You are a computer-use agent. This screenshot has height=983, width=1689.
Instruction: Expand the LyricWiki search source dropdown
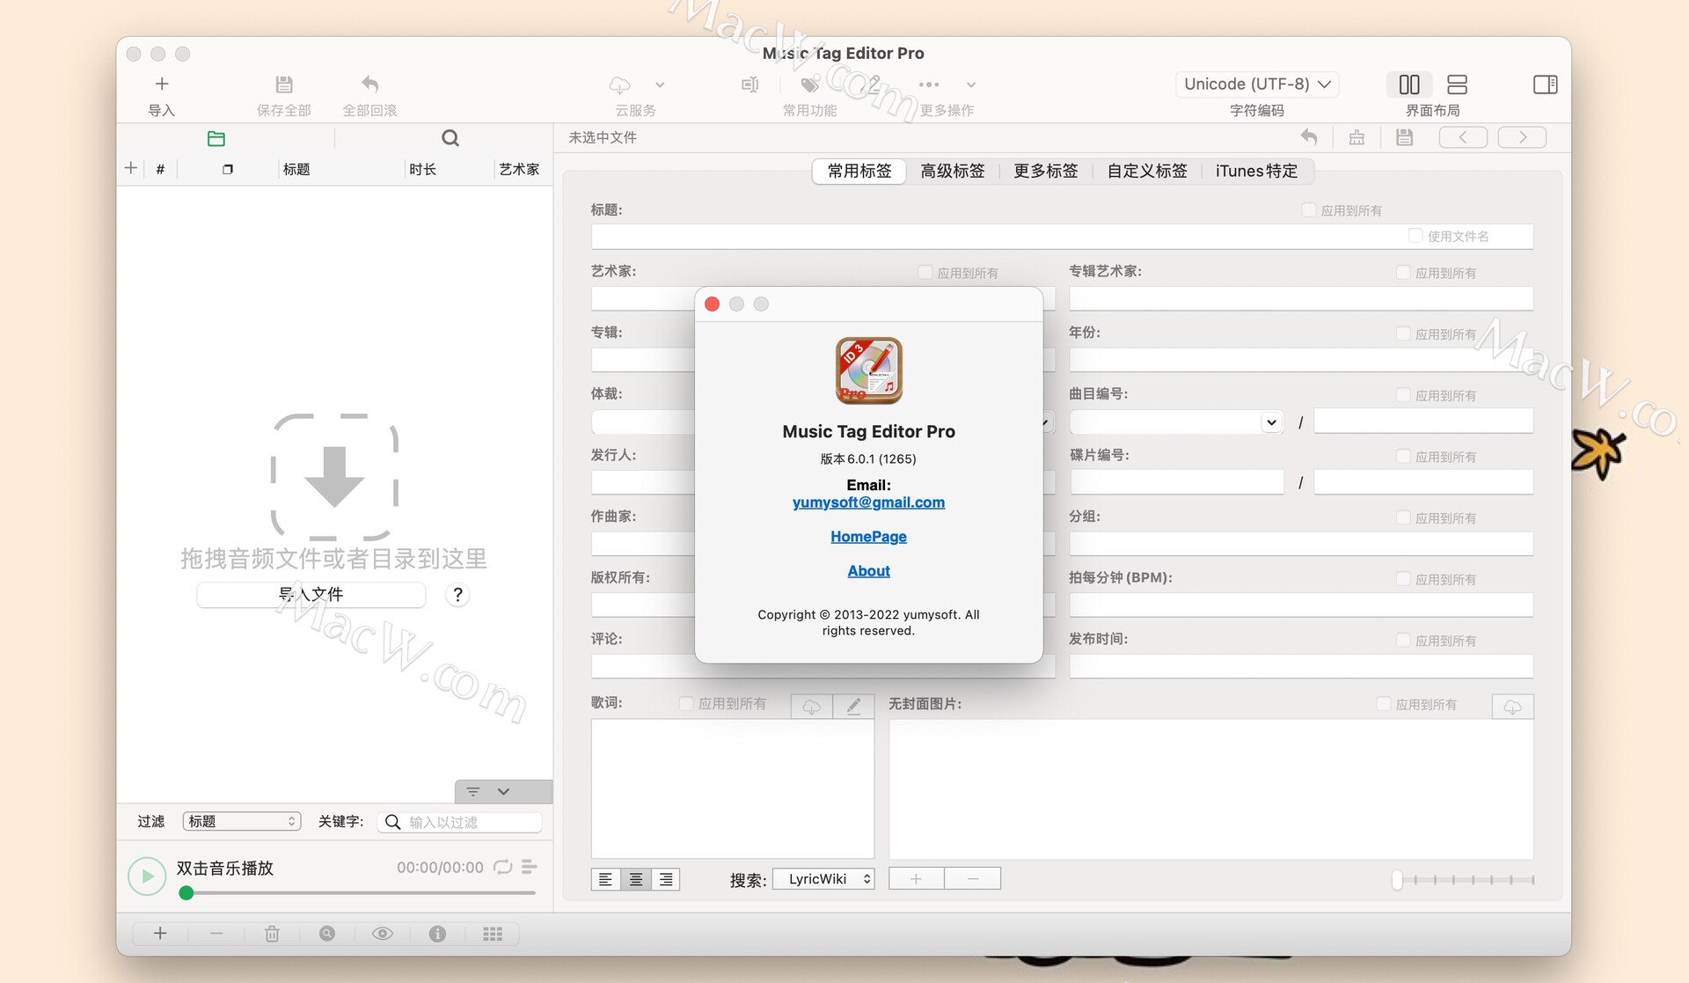[x=823, y=878]
